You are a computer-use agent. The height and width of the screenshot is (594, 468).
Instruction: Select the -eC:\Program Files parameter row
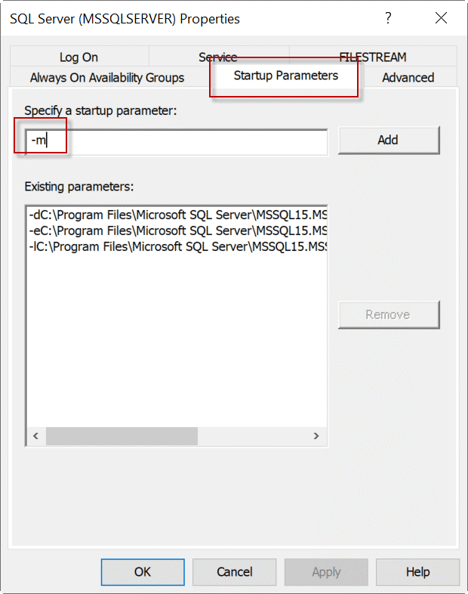(x=177, y=230)
